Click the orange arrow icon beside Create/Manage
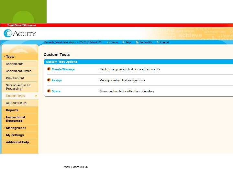233x175 pixels. [49, 69]
